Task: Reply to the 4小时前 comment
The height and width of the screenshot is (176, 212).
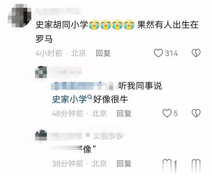Action: 103,53
